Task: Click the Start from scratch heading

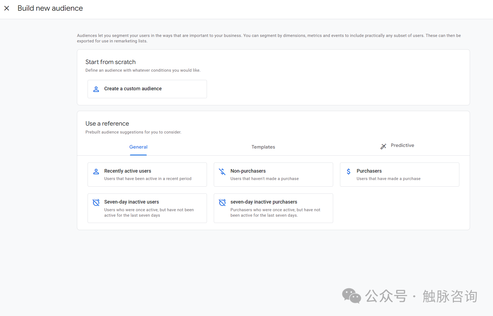Action: pos(111,62)
